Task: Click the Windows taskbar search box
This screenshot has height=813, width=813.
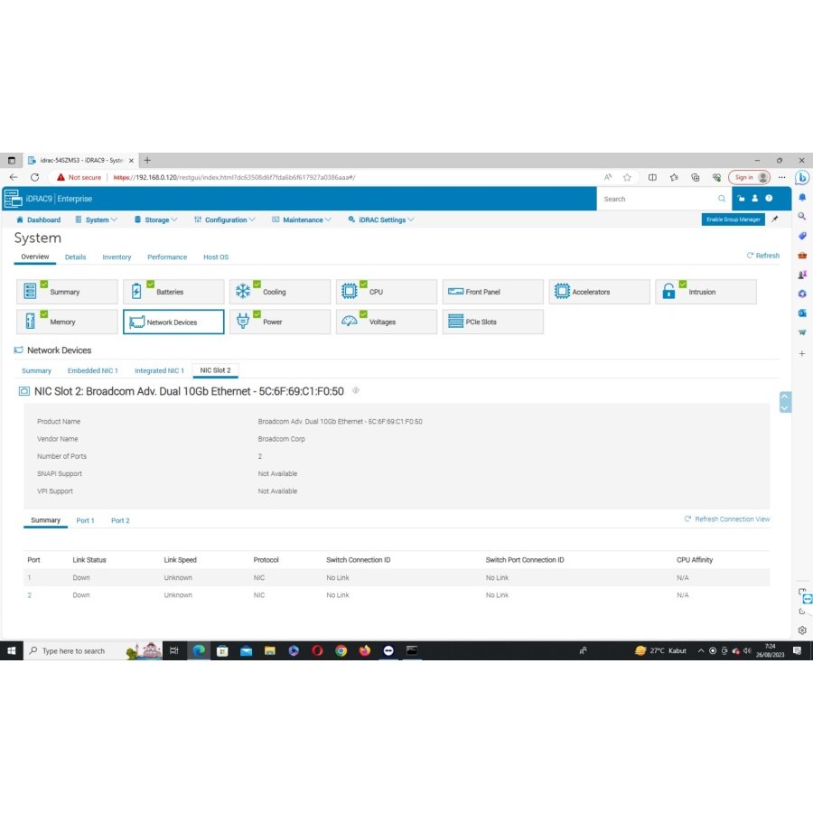Action: click(76, 650)
